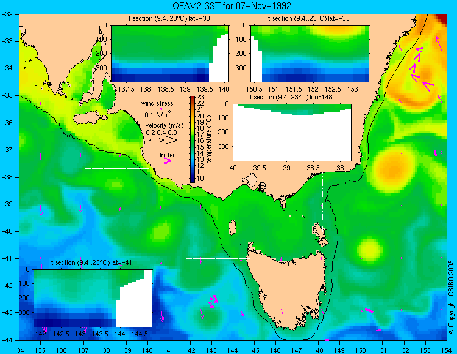The height and width of the screenshot is (354, 457).
Task: Click the heading 't section (9.4..23°C) lat=-38'
Action: click(169, 19)
